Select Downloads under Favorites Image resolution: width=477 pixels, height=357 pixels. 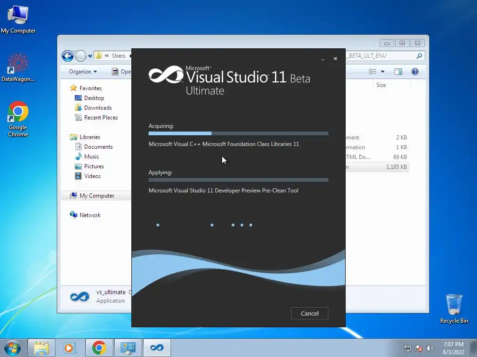tap(98, 108)
